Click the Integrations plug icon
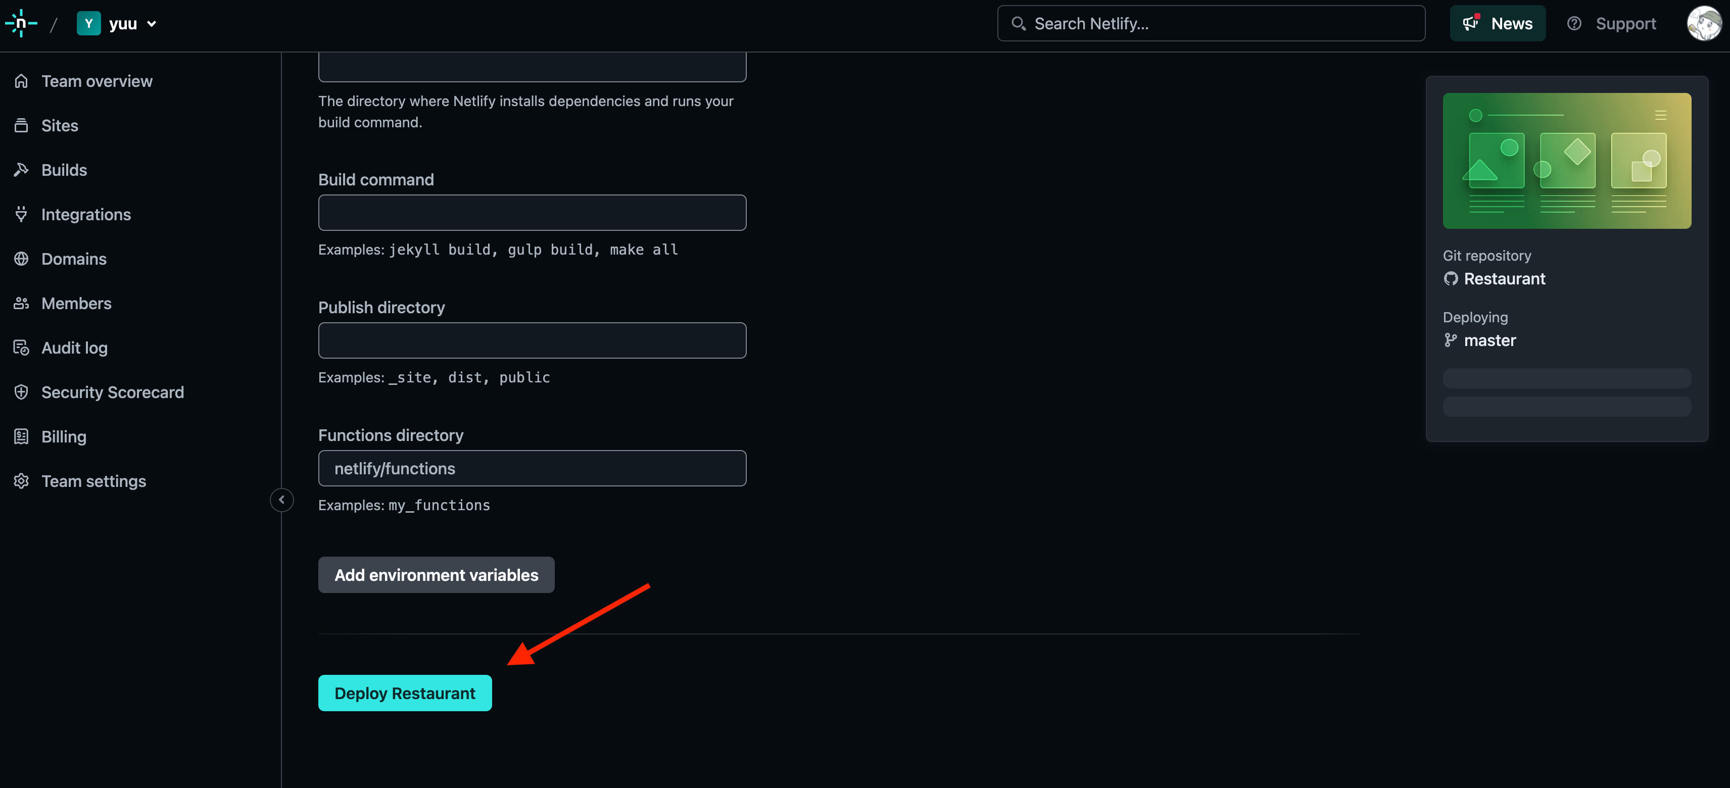 coord(22,214)
